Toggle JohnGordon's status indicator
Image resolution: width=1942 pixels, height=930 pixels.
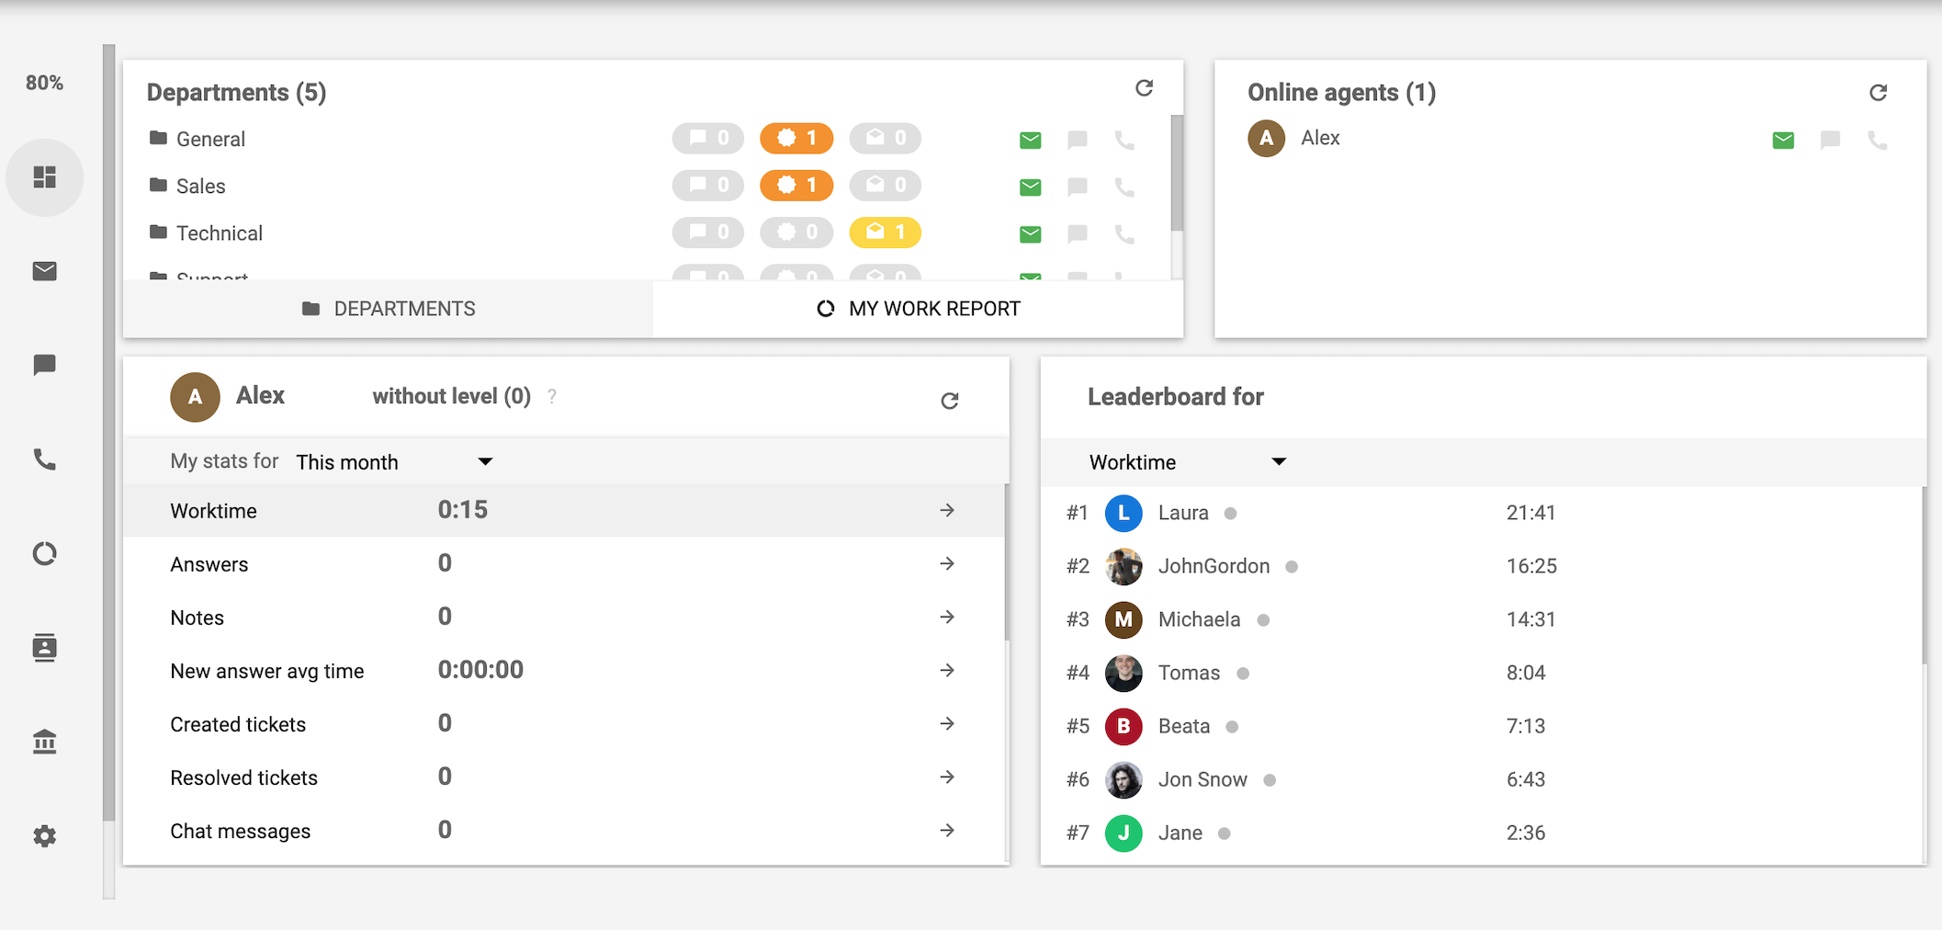[1292, 566]
